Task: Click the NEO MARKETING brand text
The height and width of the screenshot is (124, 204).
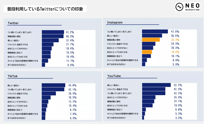Action: point(192,7)
